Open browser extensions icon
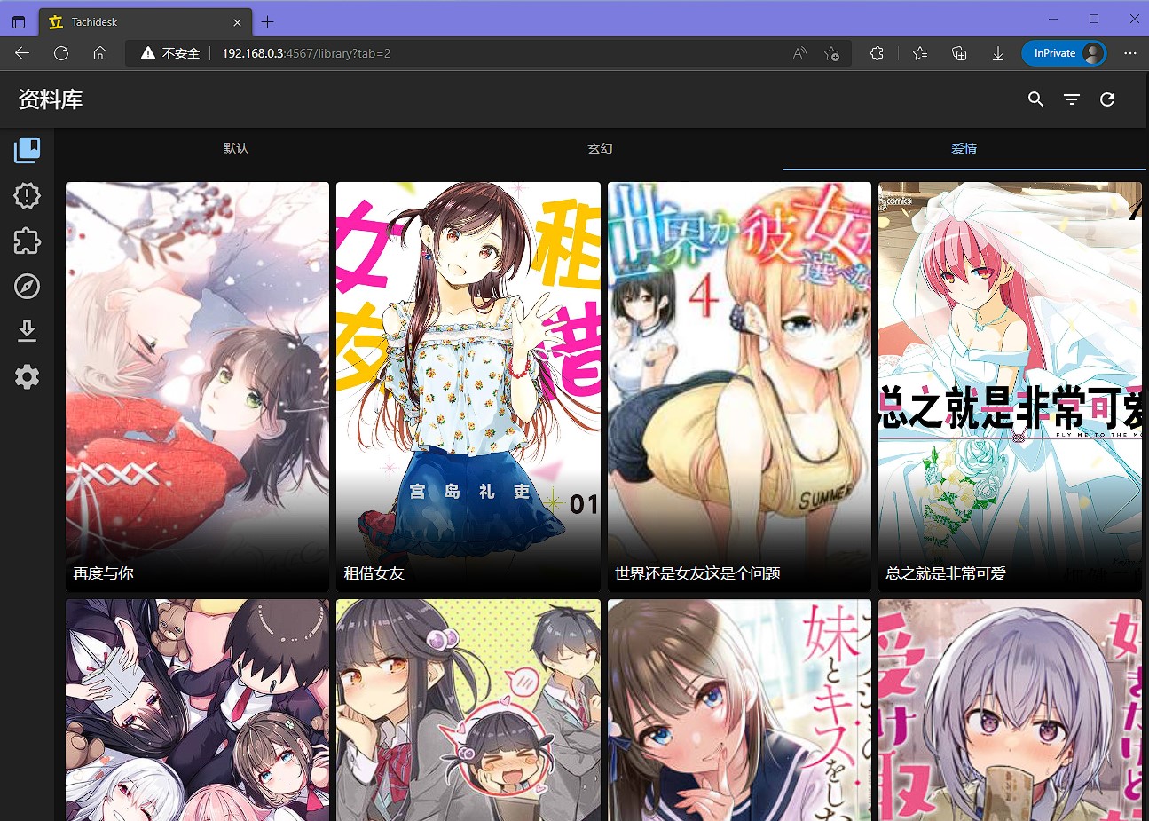 [877, 53]
